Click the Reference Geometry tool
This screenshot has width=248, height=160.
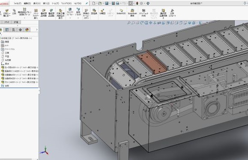point(78,12)
